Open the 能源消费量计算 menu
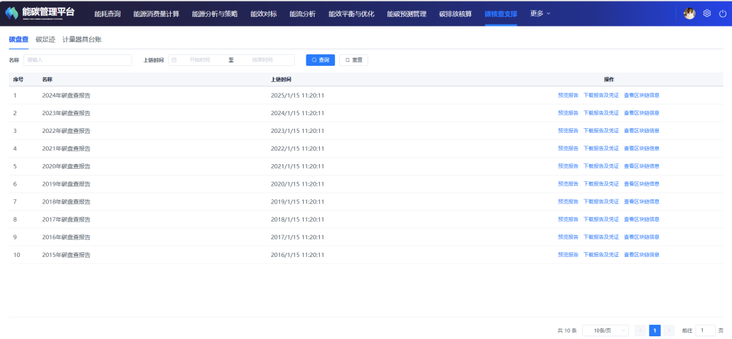Image resolution: width=732 pixels, height=339 pixels. (156, 14)
